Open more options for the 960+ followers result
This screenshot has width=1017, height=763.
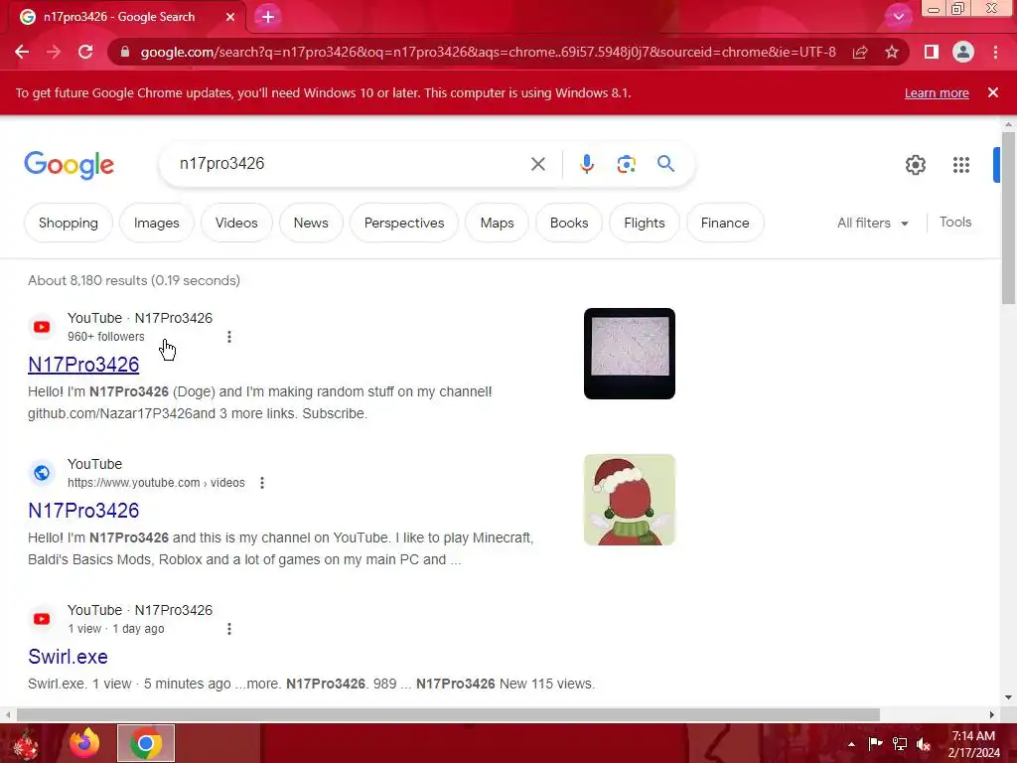tap(229, 337)
